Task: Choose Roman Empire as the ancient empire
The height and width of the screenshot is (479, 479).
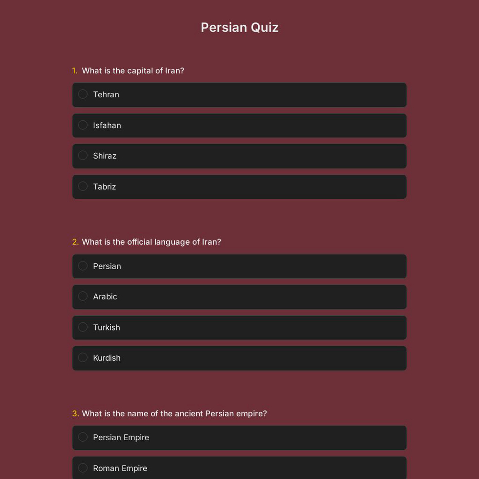Action: 82,468
